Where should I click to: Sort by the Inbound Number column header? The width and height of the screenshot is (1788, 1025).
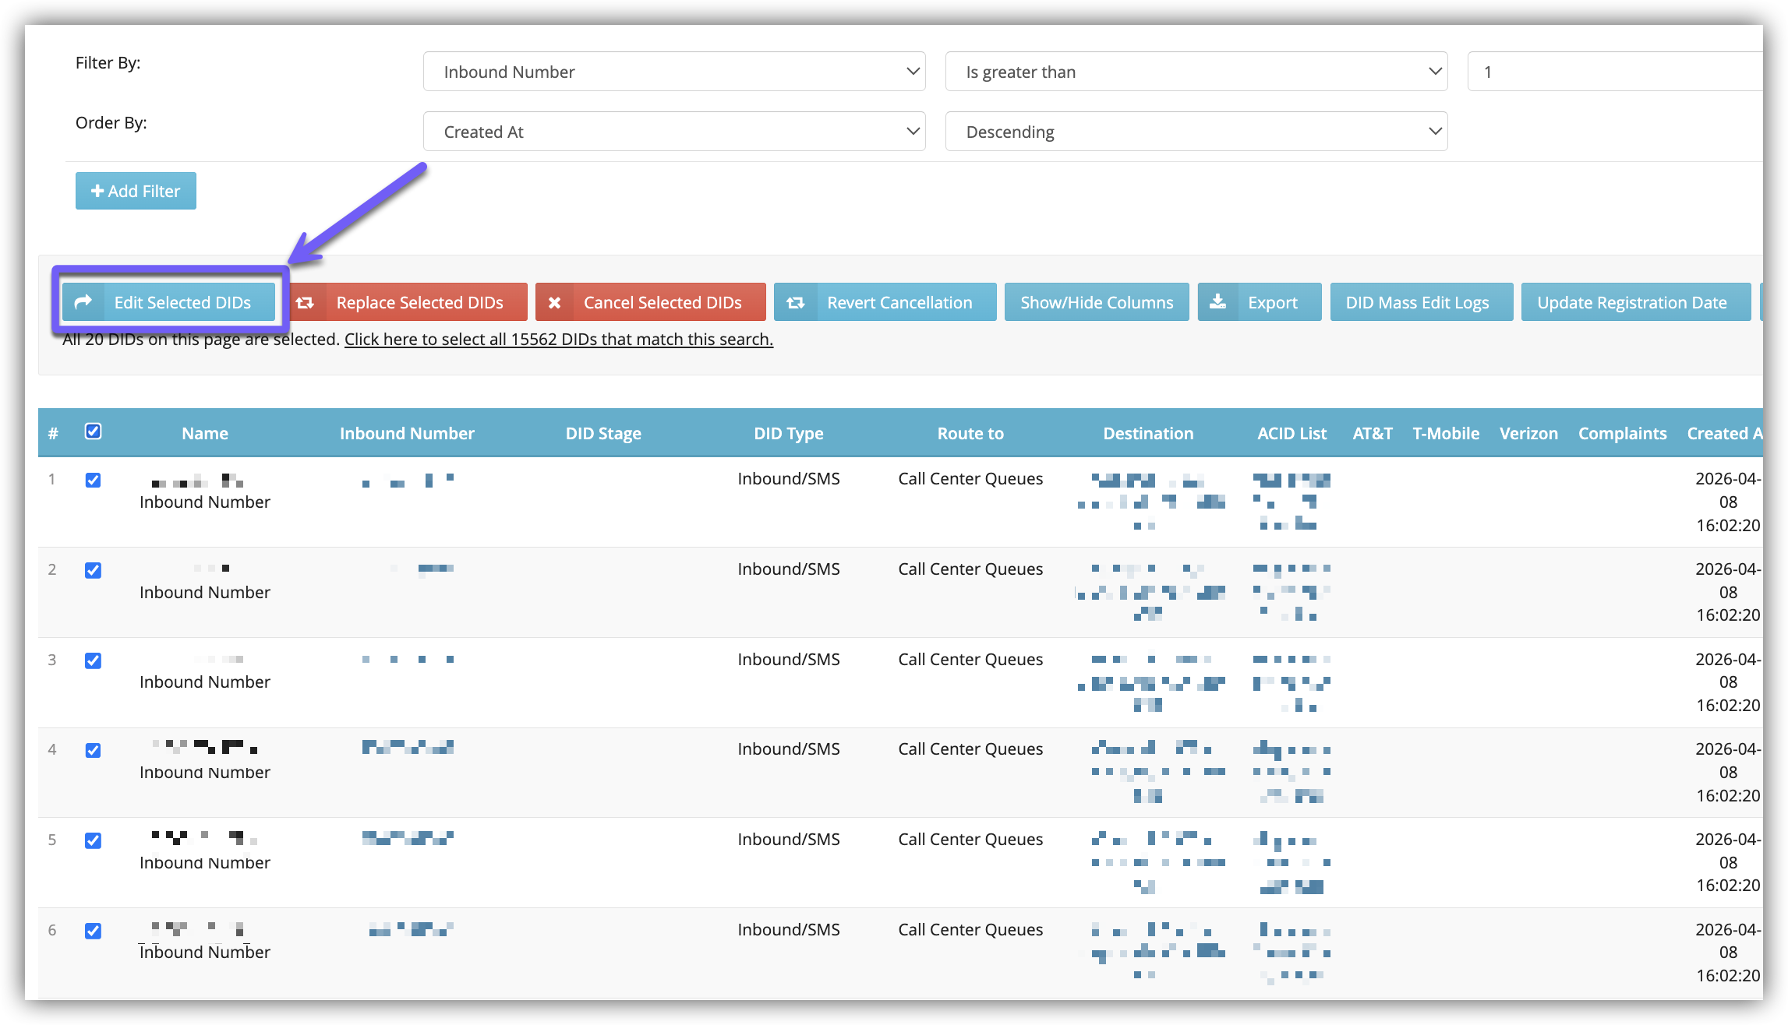407,433
